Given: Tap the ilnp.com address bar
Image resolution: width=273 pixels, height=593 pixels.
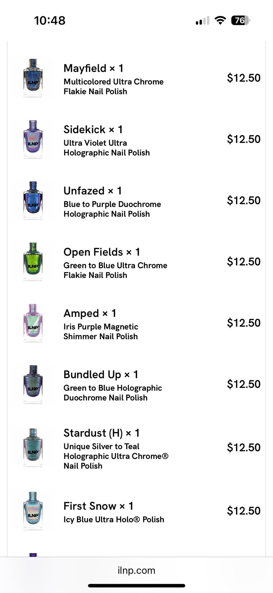Looking at the screenshot, I should pyautogui.click(x=136, y=570).
